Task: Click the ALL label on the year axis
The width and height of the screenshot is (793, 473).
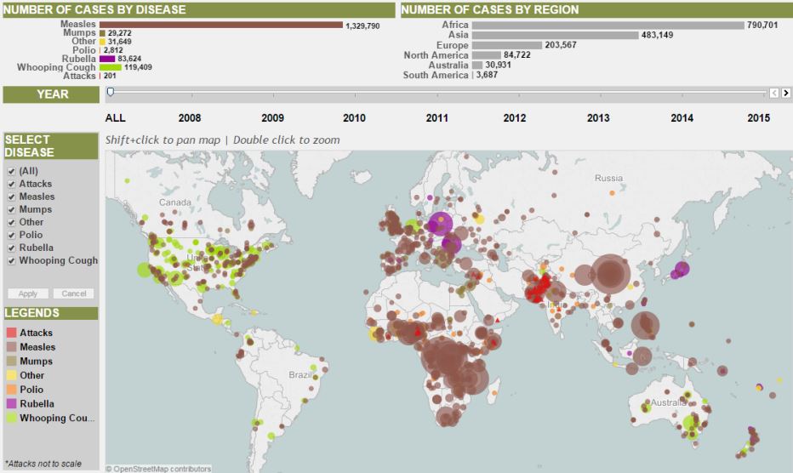Action: click(115, 118)
